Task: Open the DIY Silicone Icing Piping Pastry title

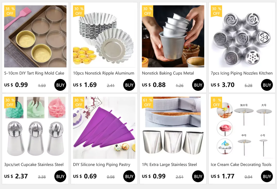Action: click(102, 164)
